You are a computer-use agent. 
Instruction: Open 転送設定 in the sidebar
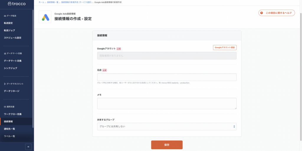point(8,23)
